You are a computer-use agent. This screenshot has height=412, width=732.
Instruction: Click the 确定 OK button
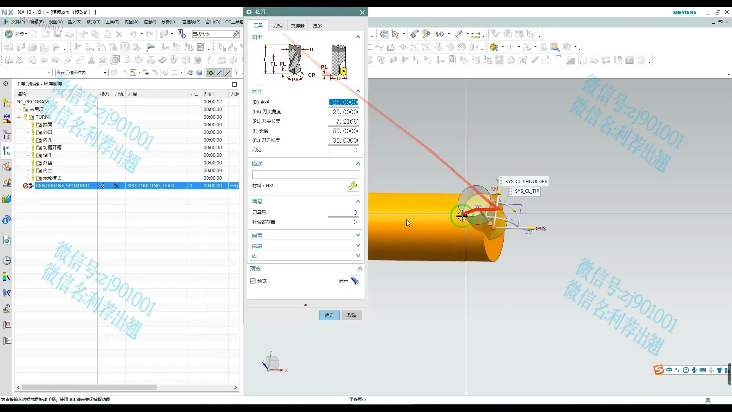[x=329, y=315]
